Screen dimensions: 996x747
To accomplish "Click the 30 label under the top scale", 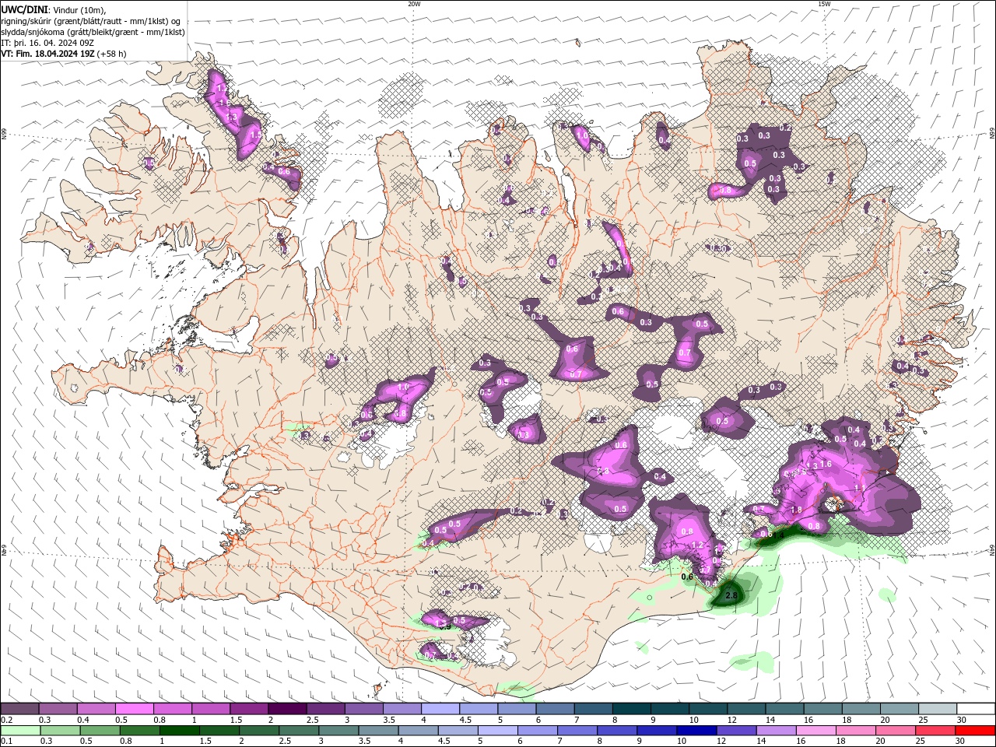I will [x=962, y=720].
